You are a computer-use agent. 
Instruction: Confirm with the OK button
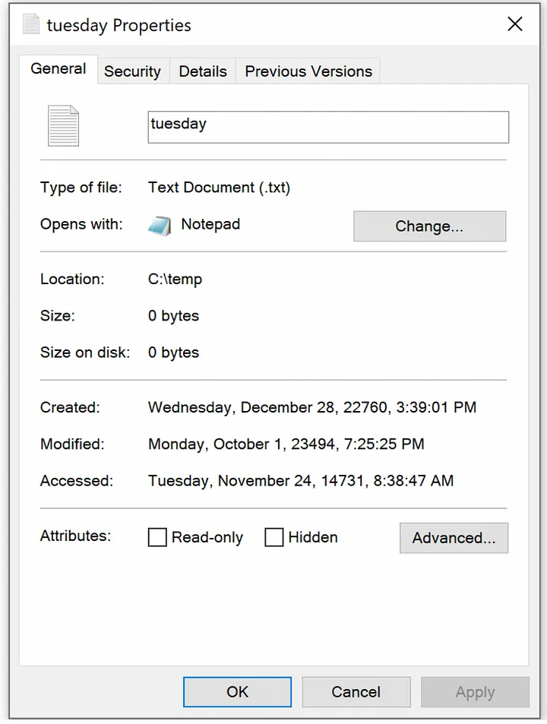(x=237, y=691)
